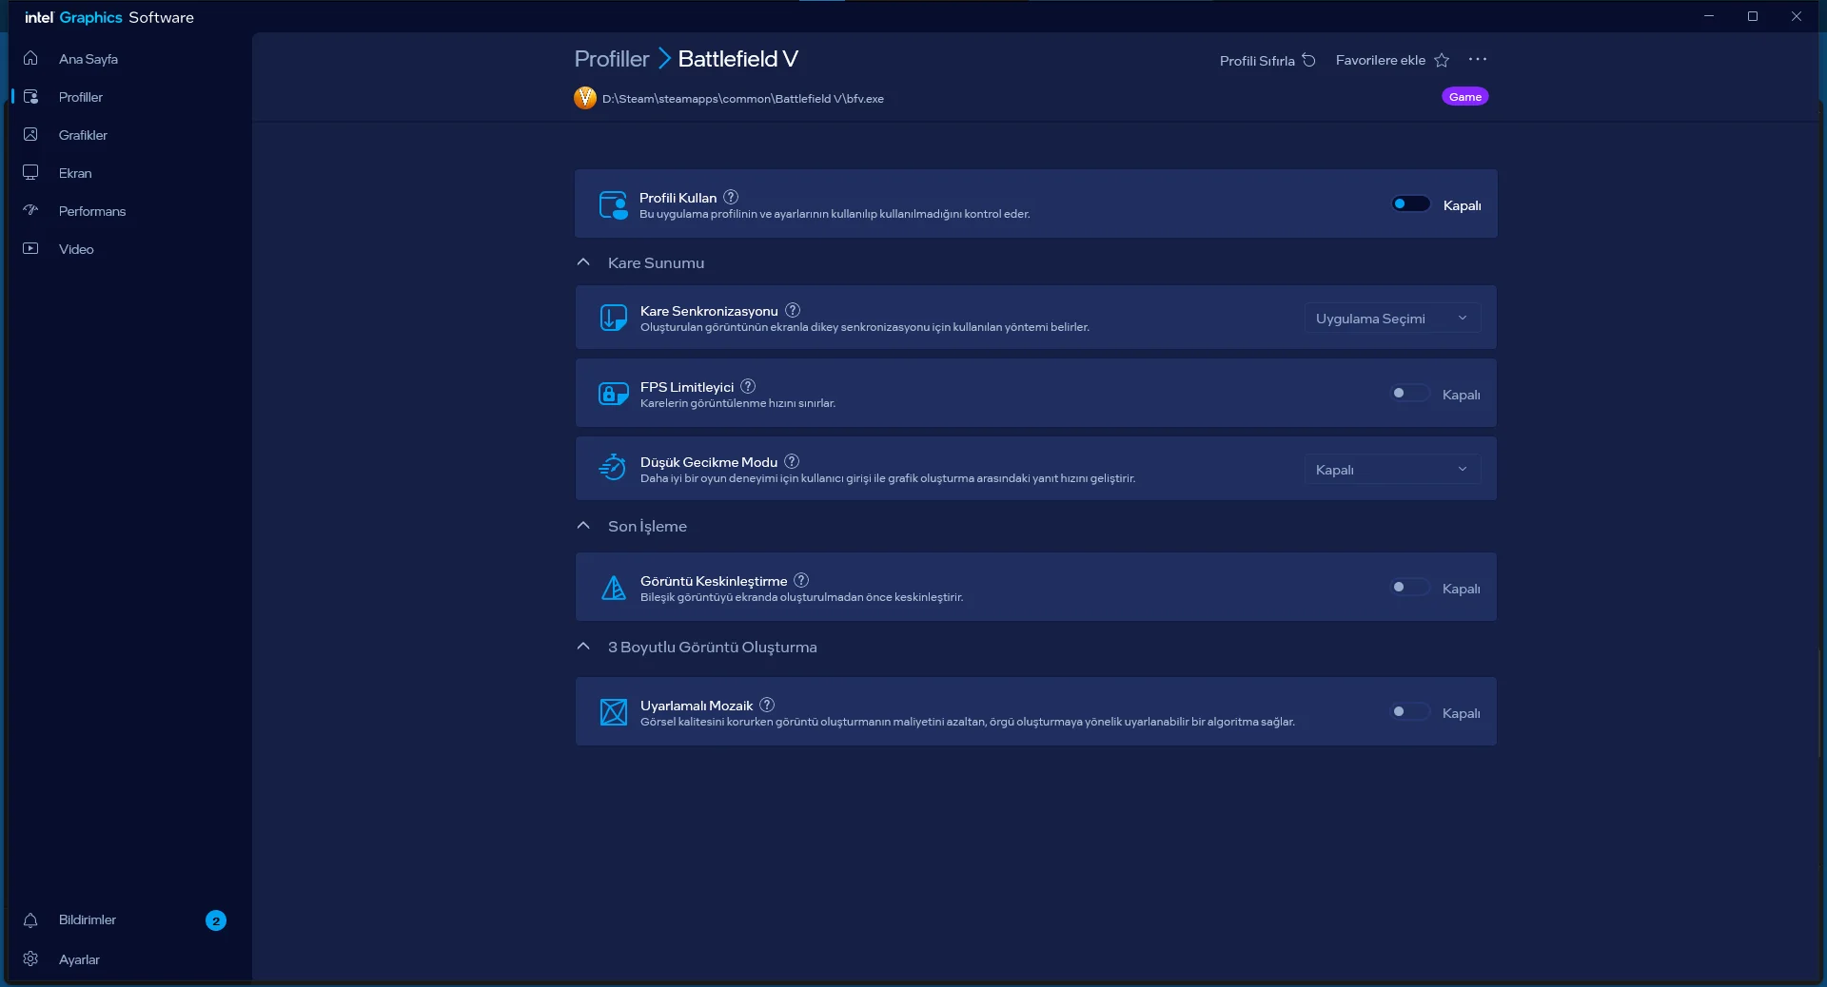Show help for Görüntü Keskinleştirme
1827x987 pixels.
(x=801, y=580)
